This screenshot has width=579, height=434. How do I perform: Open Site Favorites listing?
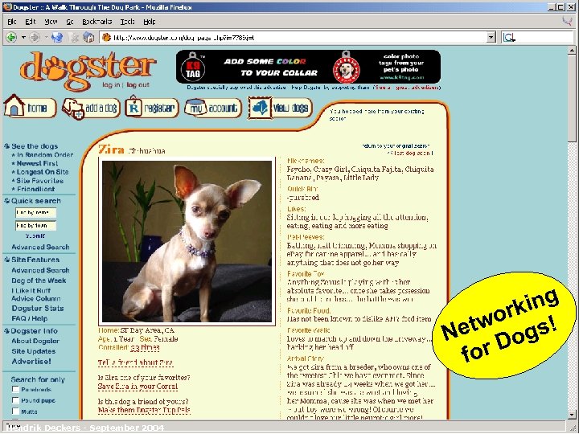[40, 181]
